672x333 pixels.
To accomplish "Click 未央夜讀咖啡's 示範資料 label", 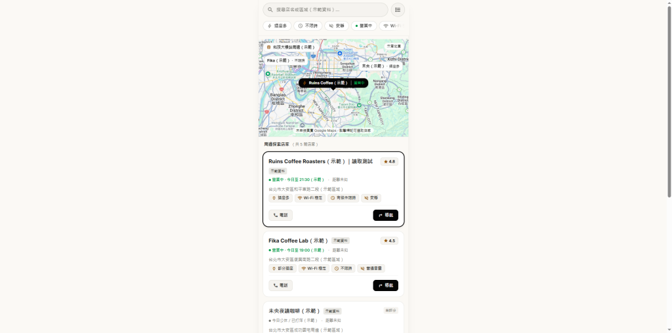I will (x=333, y=311).
